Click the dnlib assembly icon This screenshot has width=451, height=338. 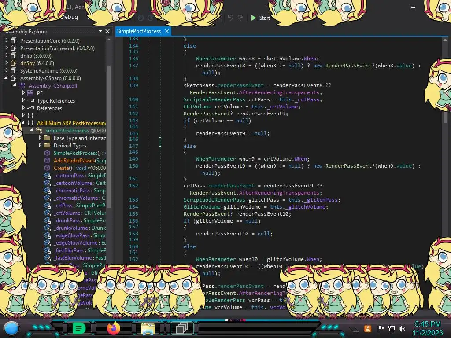(14, 55)
